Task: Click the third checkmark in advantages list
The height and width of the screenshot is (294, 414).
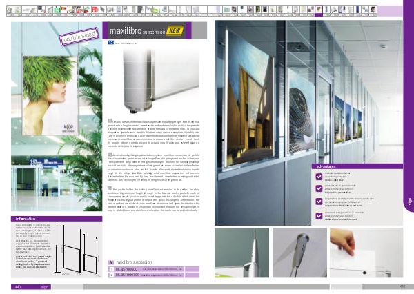Action: coord(319,202)
